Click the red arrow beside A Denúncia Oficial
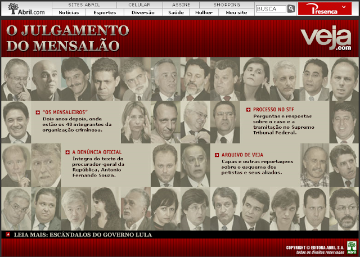This screenshot has width=360, height=257. pyautogui.click(x=67, y=152)
